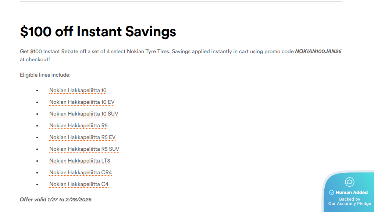Click the Eligible lines include text
374x212 pixels.
[x=45, y=75]
